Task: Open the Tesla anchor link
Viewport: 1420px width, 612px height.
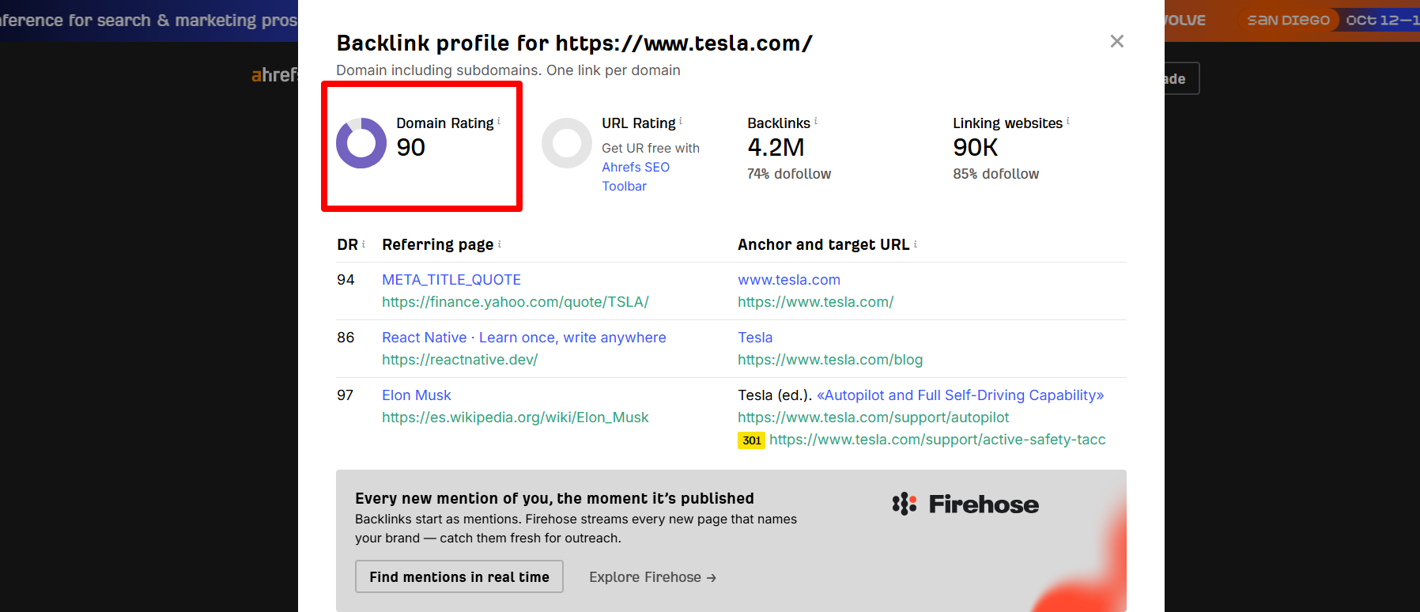Action: (x=755, y=338)
